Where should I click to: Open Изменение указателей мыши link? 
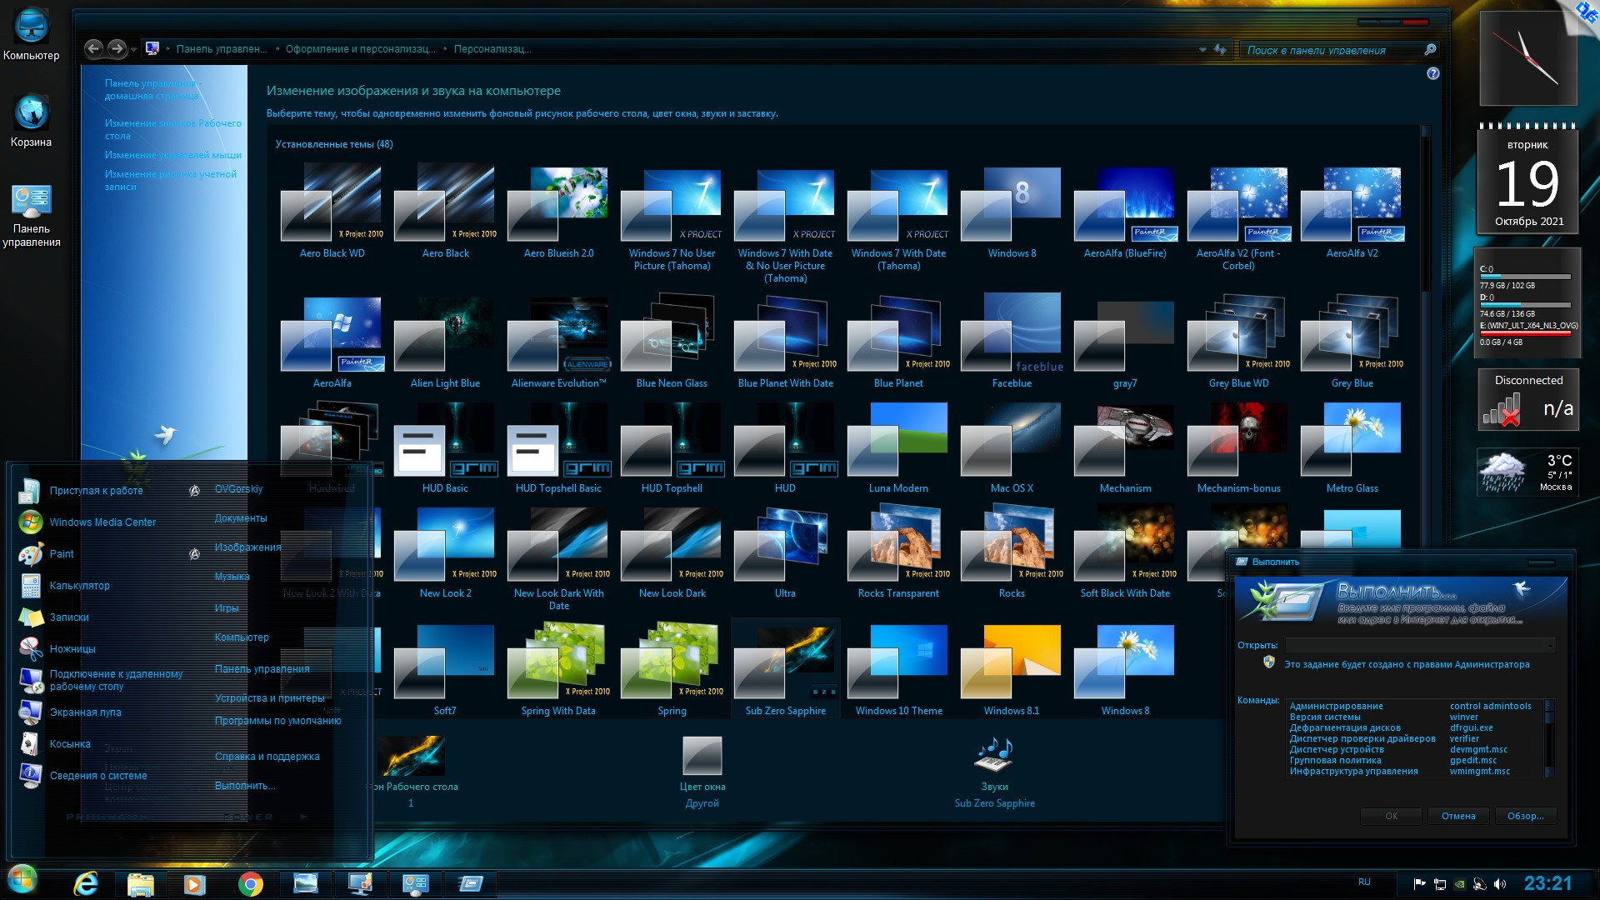172,155
